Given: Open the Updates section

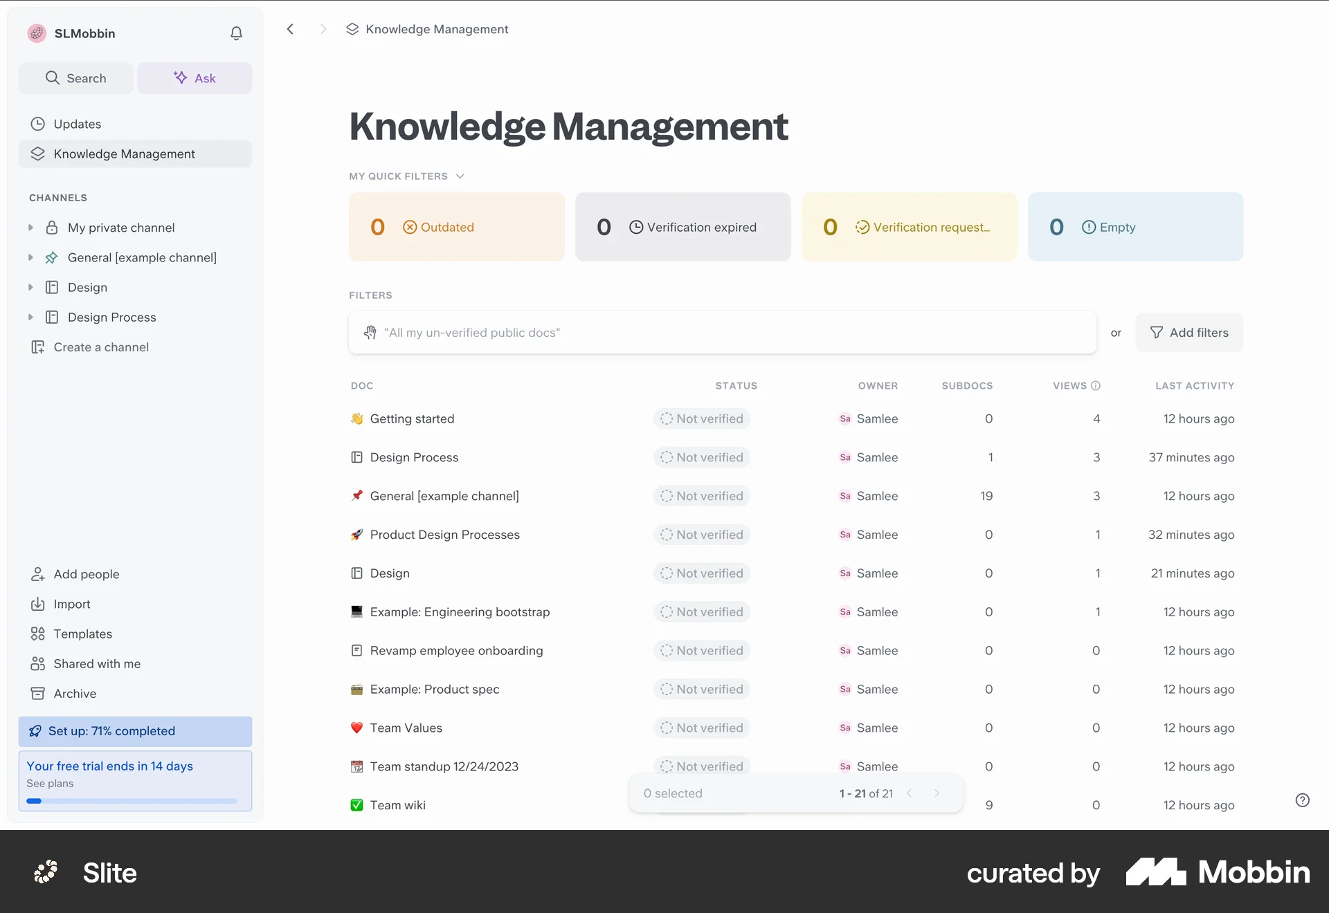Looking at the screenshot, I should 76,124.
